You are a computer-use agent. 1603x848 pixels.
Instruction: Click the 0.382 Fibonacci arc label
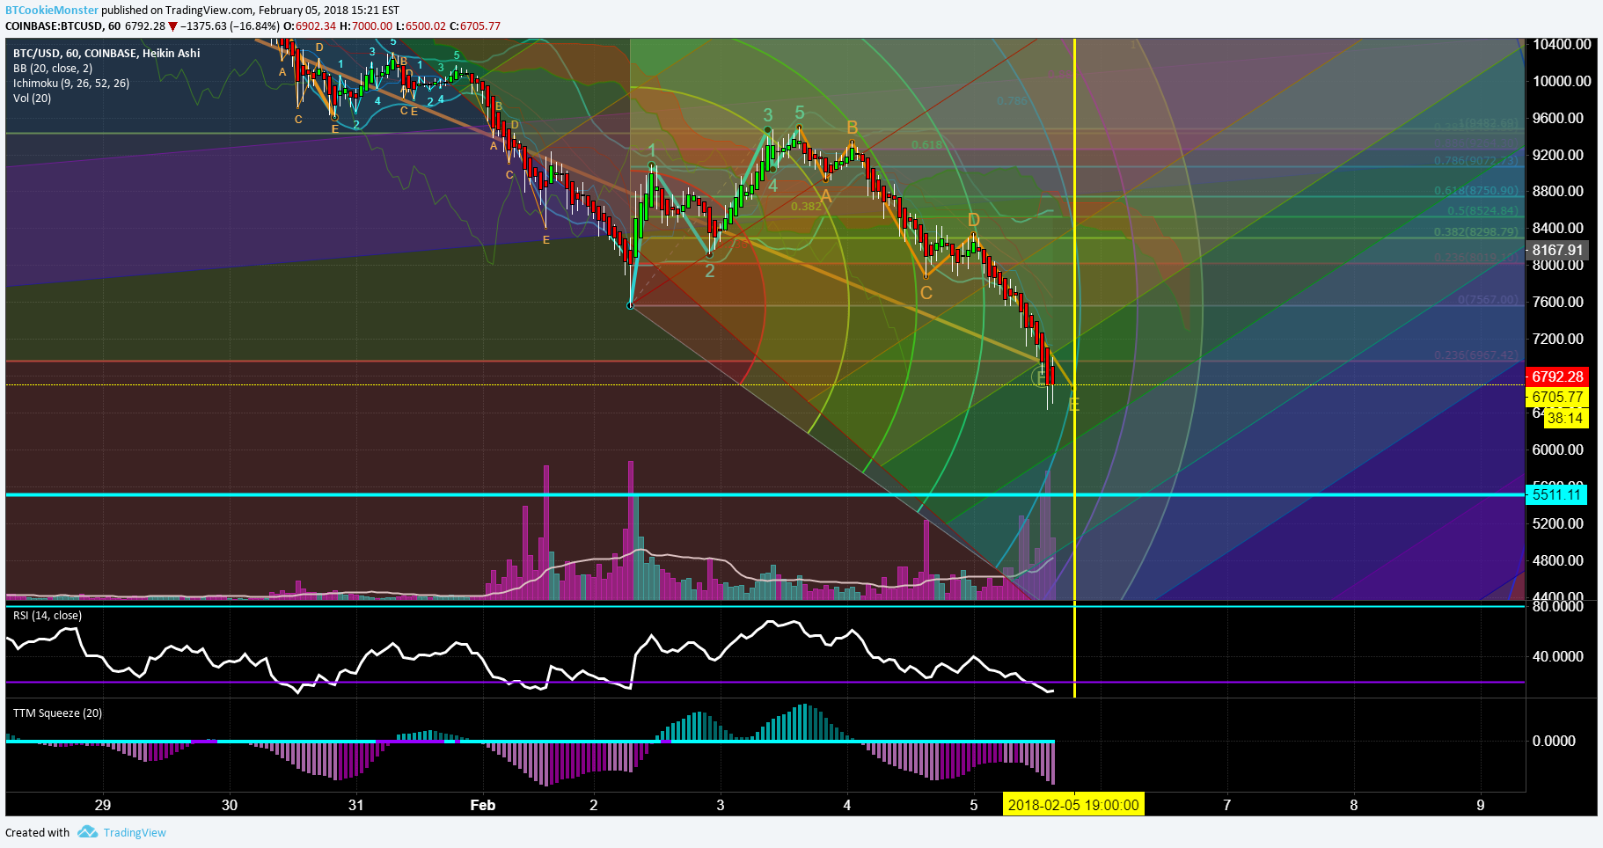(x=806, y=206)
